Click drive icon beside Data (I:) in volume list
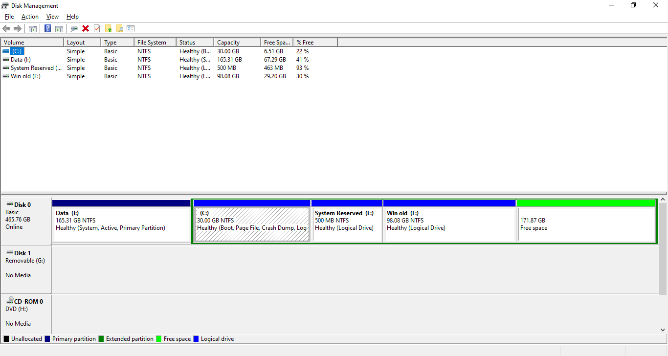 [x=6, y=59]
